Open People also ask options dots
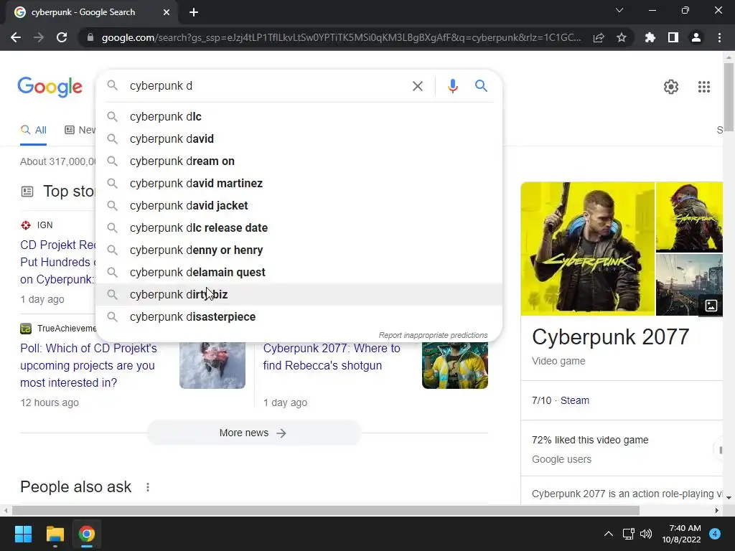The width and height of the screenshot is (735, 551). tap(148, 487)
